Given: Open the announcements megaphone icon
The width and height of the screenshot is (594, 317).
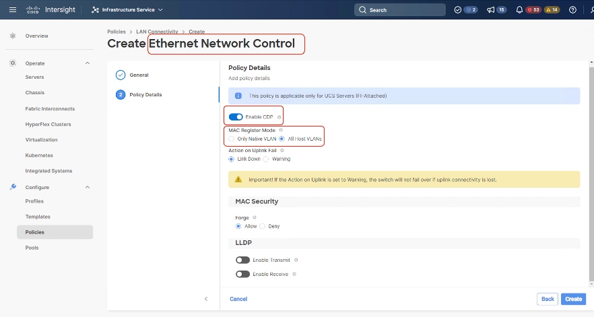Looking at the screenshot, I should click(x=490, y=10).
